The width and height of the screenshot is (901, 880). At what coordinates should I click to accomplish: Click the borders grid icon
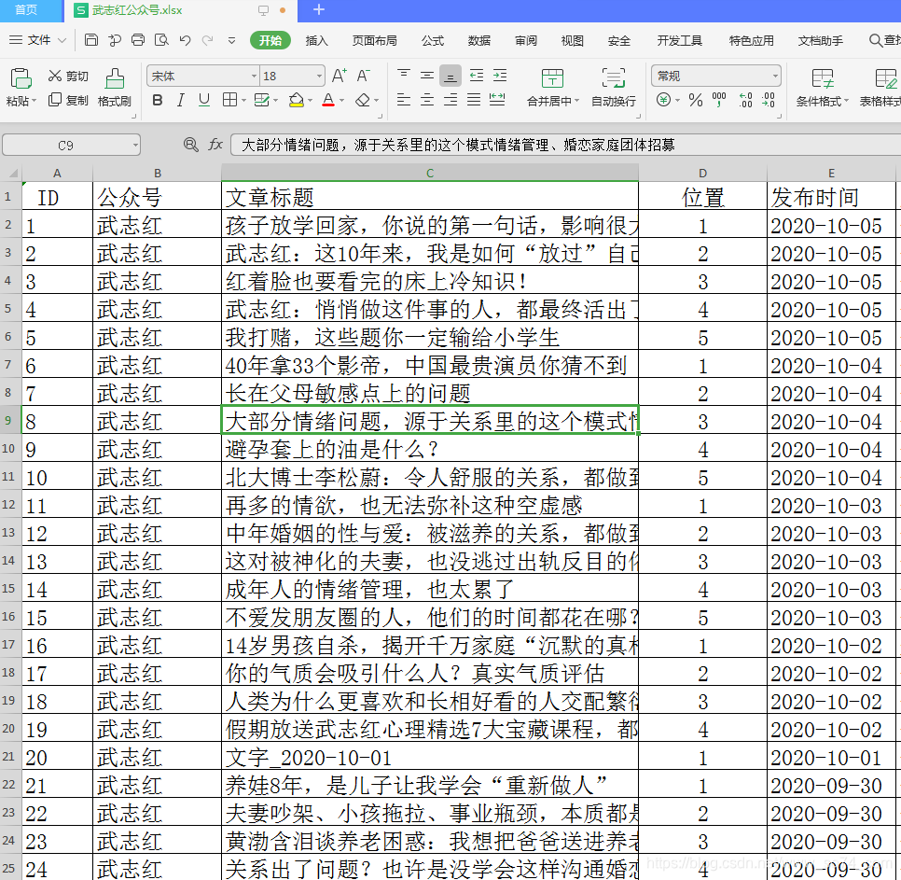[x=229, y=100]
